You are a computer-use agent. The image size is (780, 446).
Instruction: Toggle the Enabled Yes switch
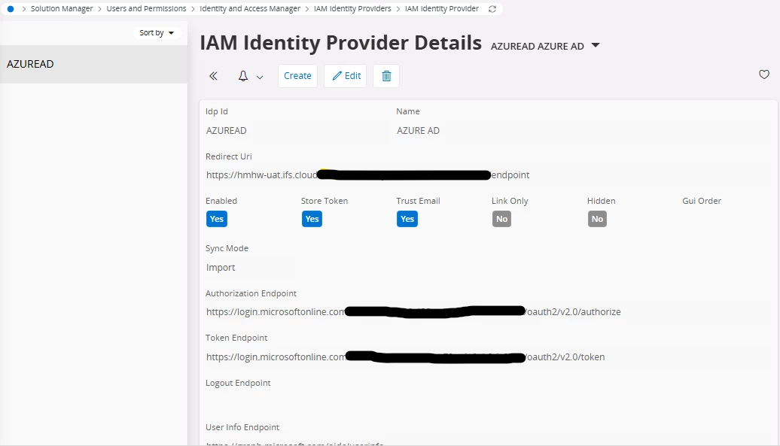pyautogui.click(x=217, y=219)
